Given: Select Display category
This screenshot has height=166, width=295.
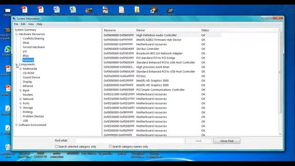Looking at the screenshot, I should pos(28,82).
